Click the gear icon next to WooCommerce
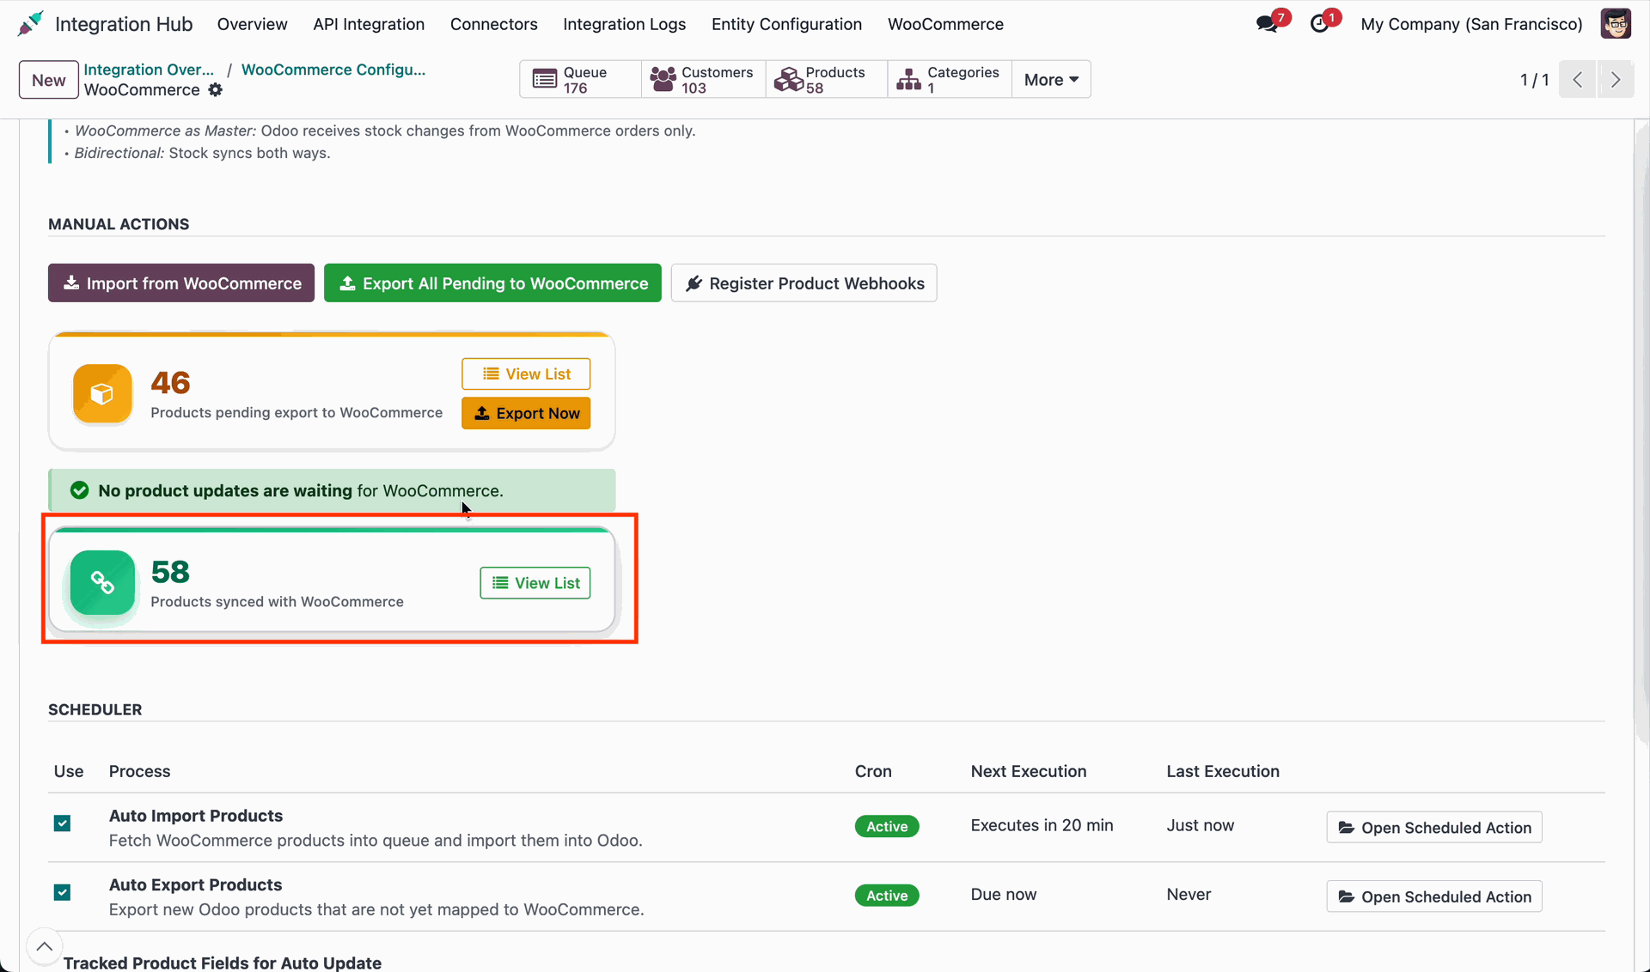 click(216, 90)
